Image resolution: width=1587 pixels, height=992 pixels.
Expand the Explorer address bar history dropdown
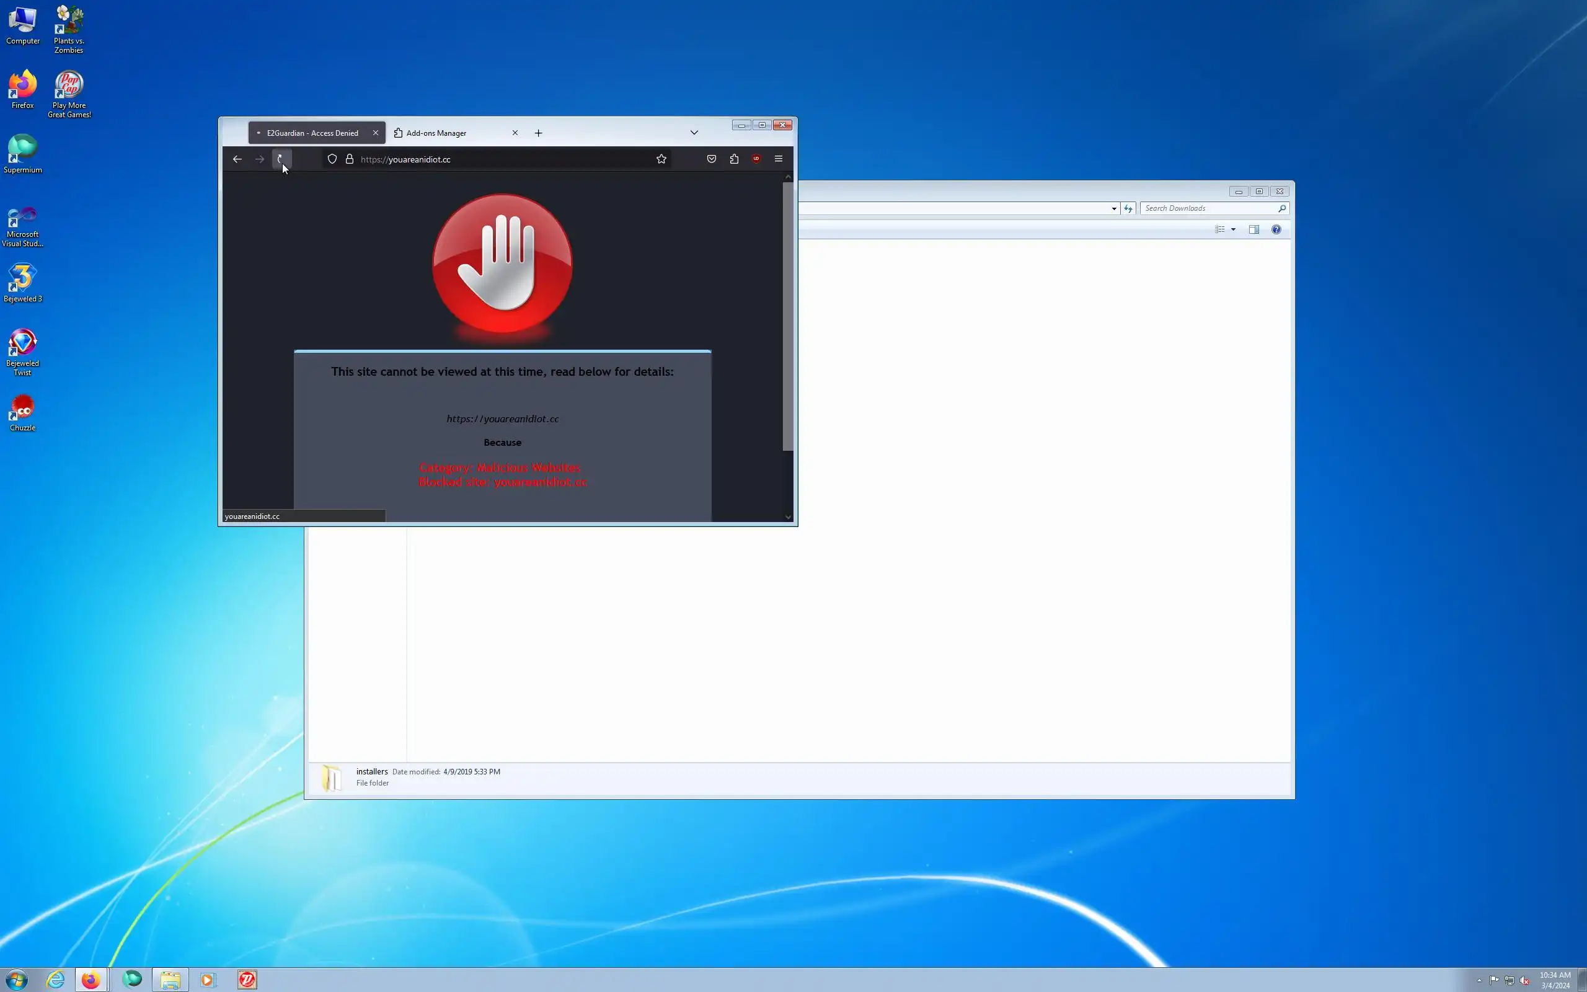coord(1113,209)
